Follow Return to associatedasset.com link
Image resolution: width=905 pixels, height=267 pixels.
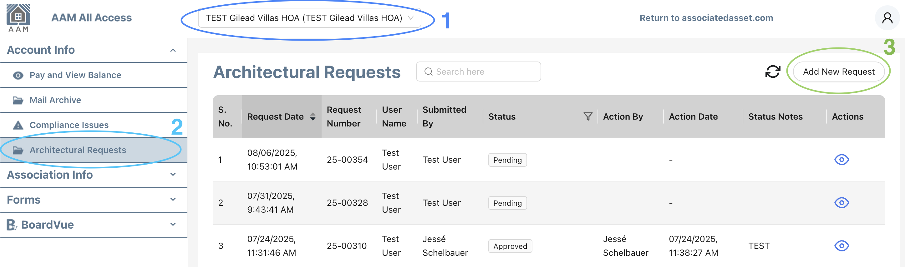coord(706,18)
